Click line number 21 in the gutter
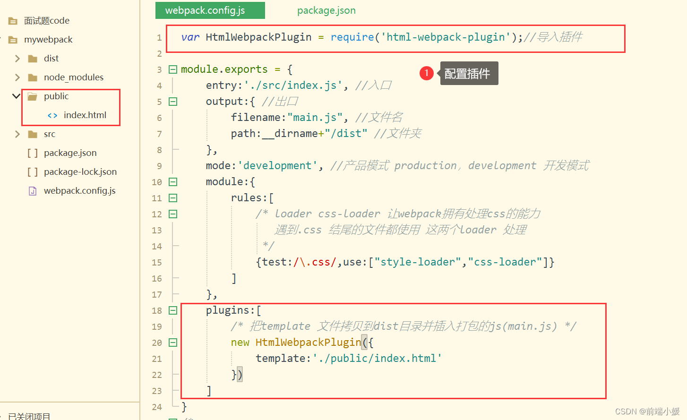This screenshot has width=687, height=420. (x=157, y=359)
